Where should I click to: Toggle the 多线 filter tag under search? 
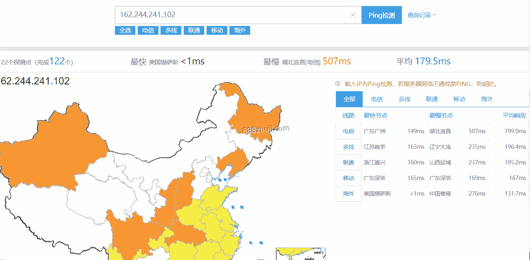click(171, 30)
